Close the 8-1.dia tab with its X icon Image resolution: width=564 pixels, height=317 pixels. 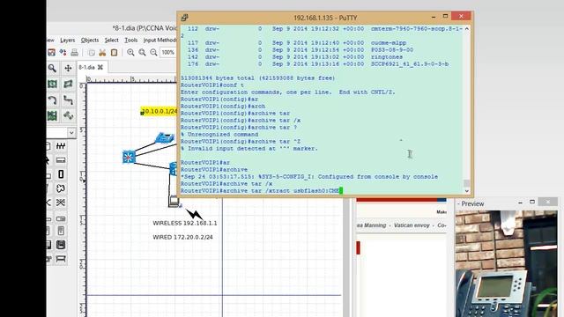pos(100,67)
